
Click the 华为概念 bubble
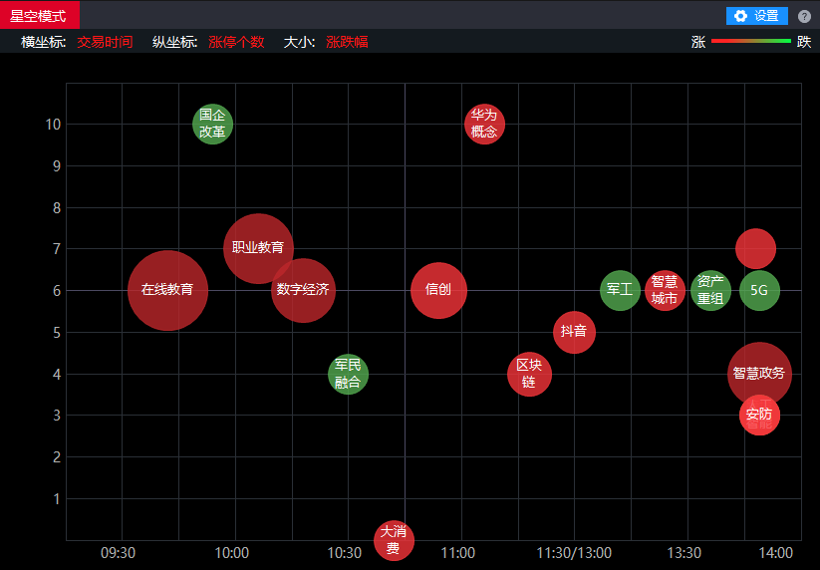(484, 124)
